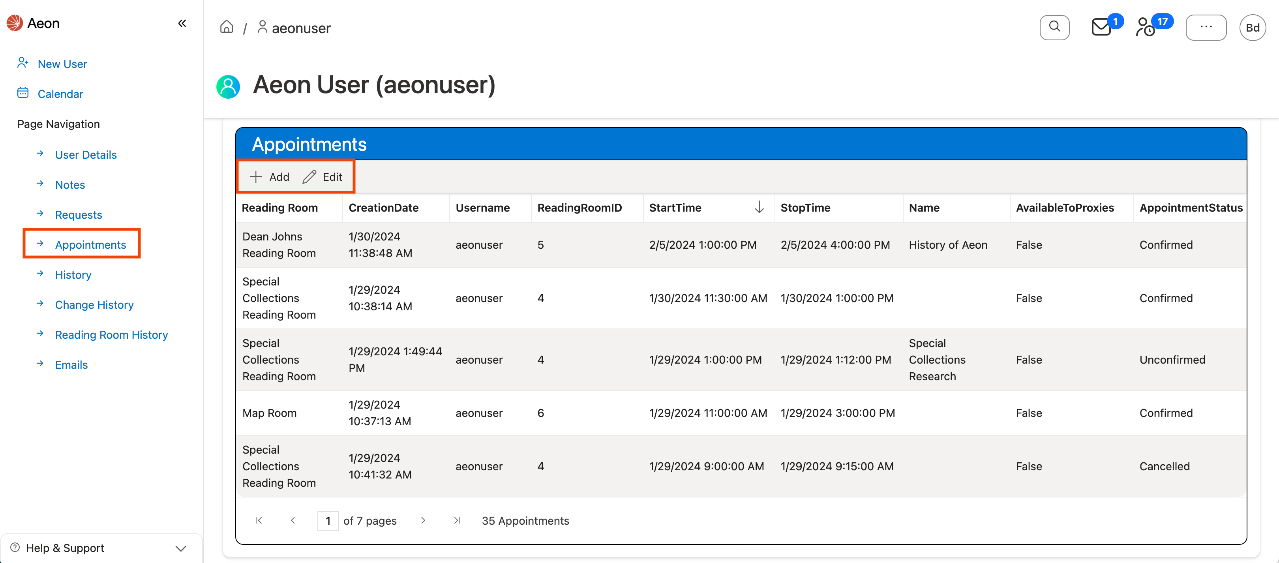Open Calendar from the sidebar icon

[x=23, y=93]
